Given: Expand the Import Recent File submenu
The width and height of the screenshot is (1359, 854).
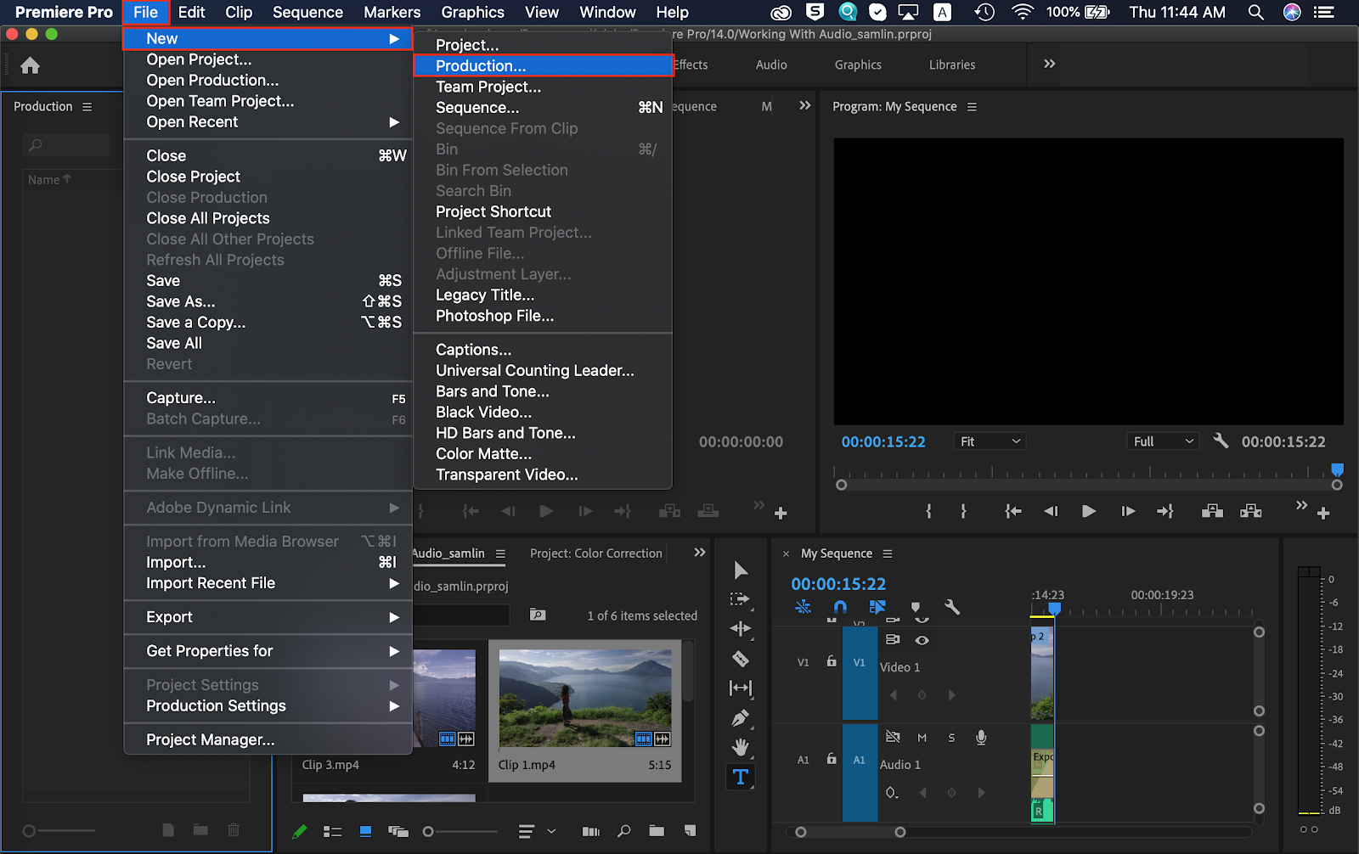Looking at the screenshot, I should [x=268, y=583].
